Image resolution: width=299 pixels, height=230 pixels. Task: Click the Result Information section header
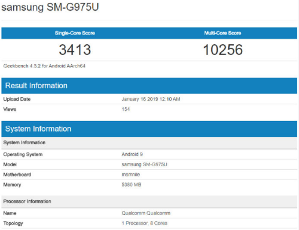149,86
